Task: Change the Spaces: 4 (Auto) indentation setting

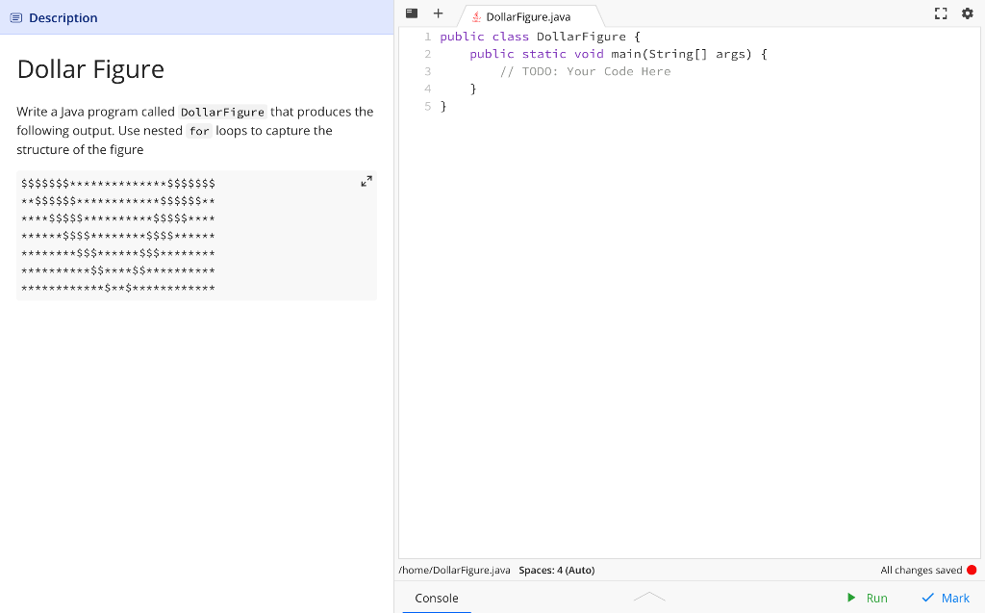Action: click(x=557, y=571)
